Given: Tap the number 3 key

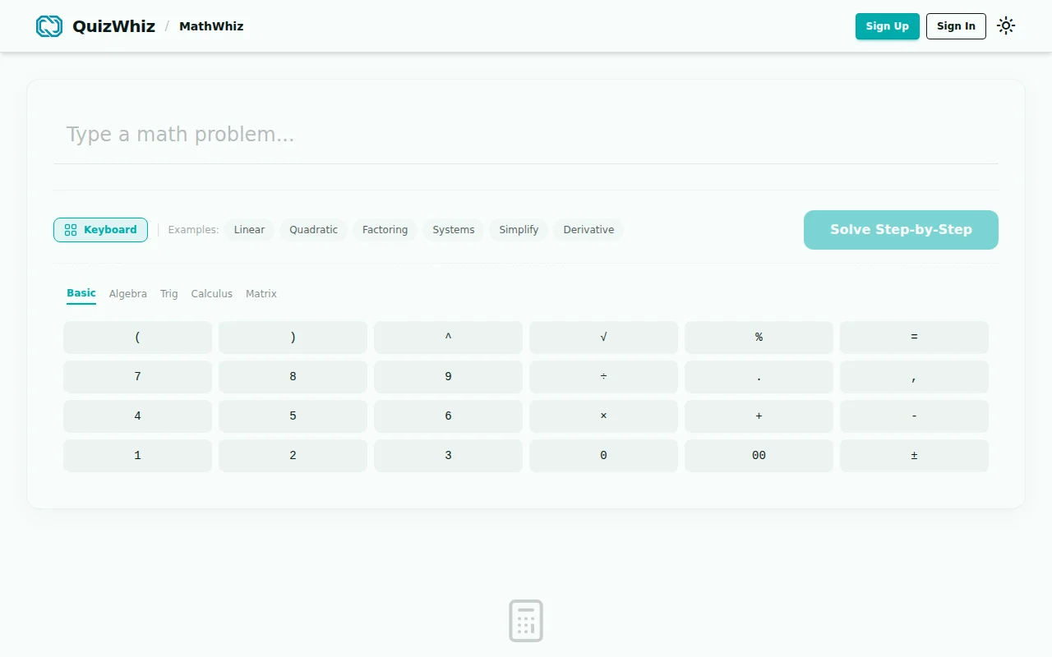Looking at the screenshot, I should 448,456.
